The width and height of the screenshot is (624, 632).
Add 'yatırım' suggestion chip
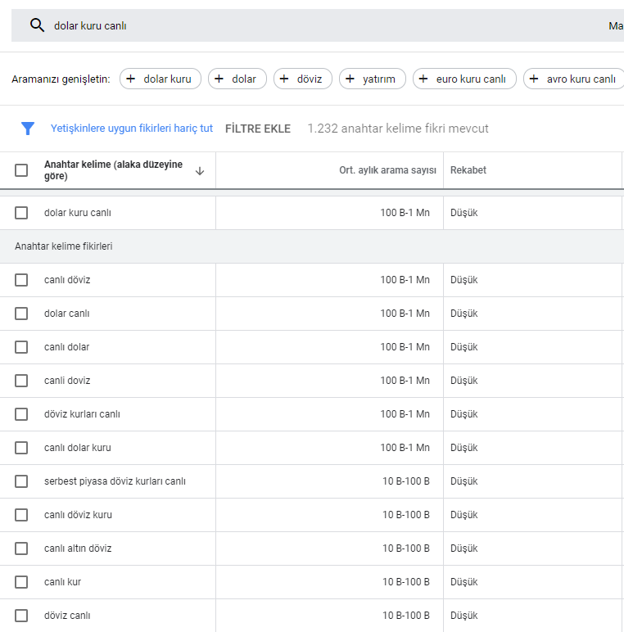(373, 79)
